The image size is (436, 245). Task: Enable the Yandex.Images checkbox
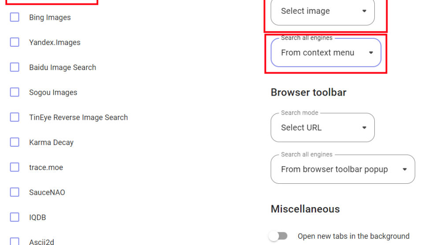point(15,42)
